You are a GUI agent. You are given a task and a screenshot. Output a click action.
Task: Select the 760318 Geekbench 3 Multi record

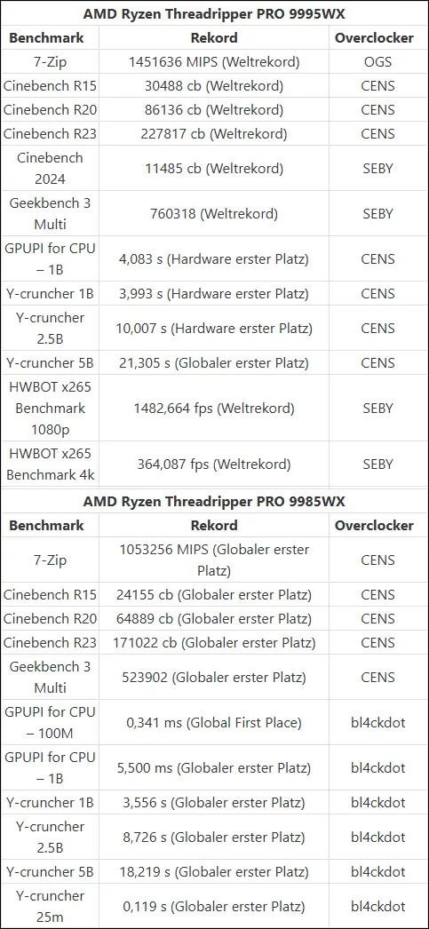[214, 213]
